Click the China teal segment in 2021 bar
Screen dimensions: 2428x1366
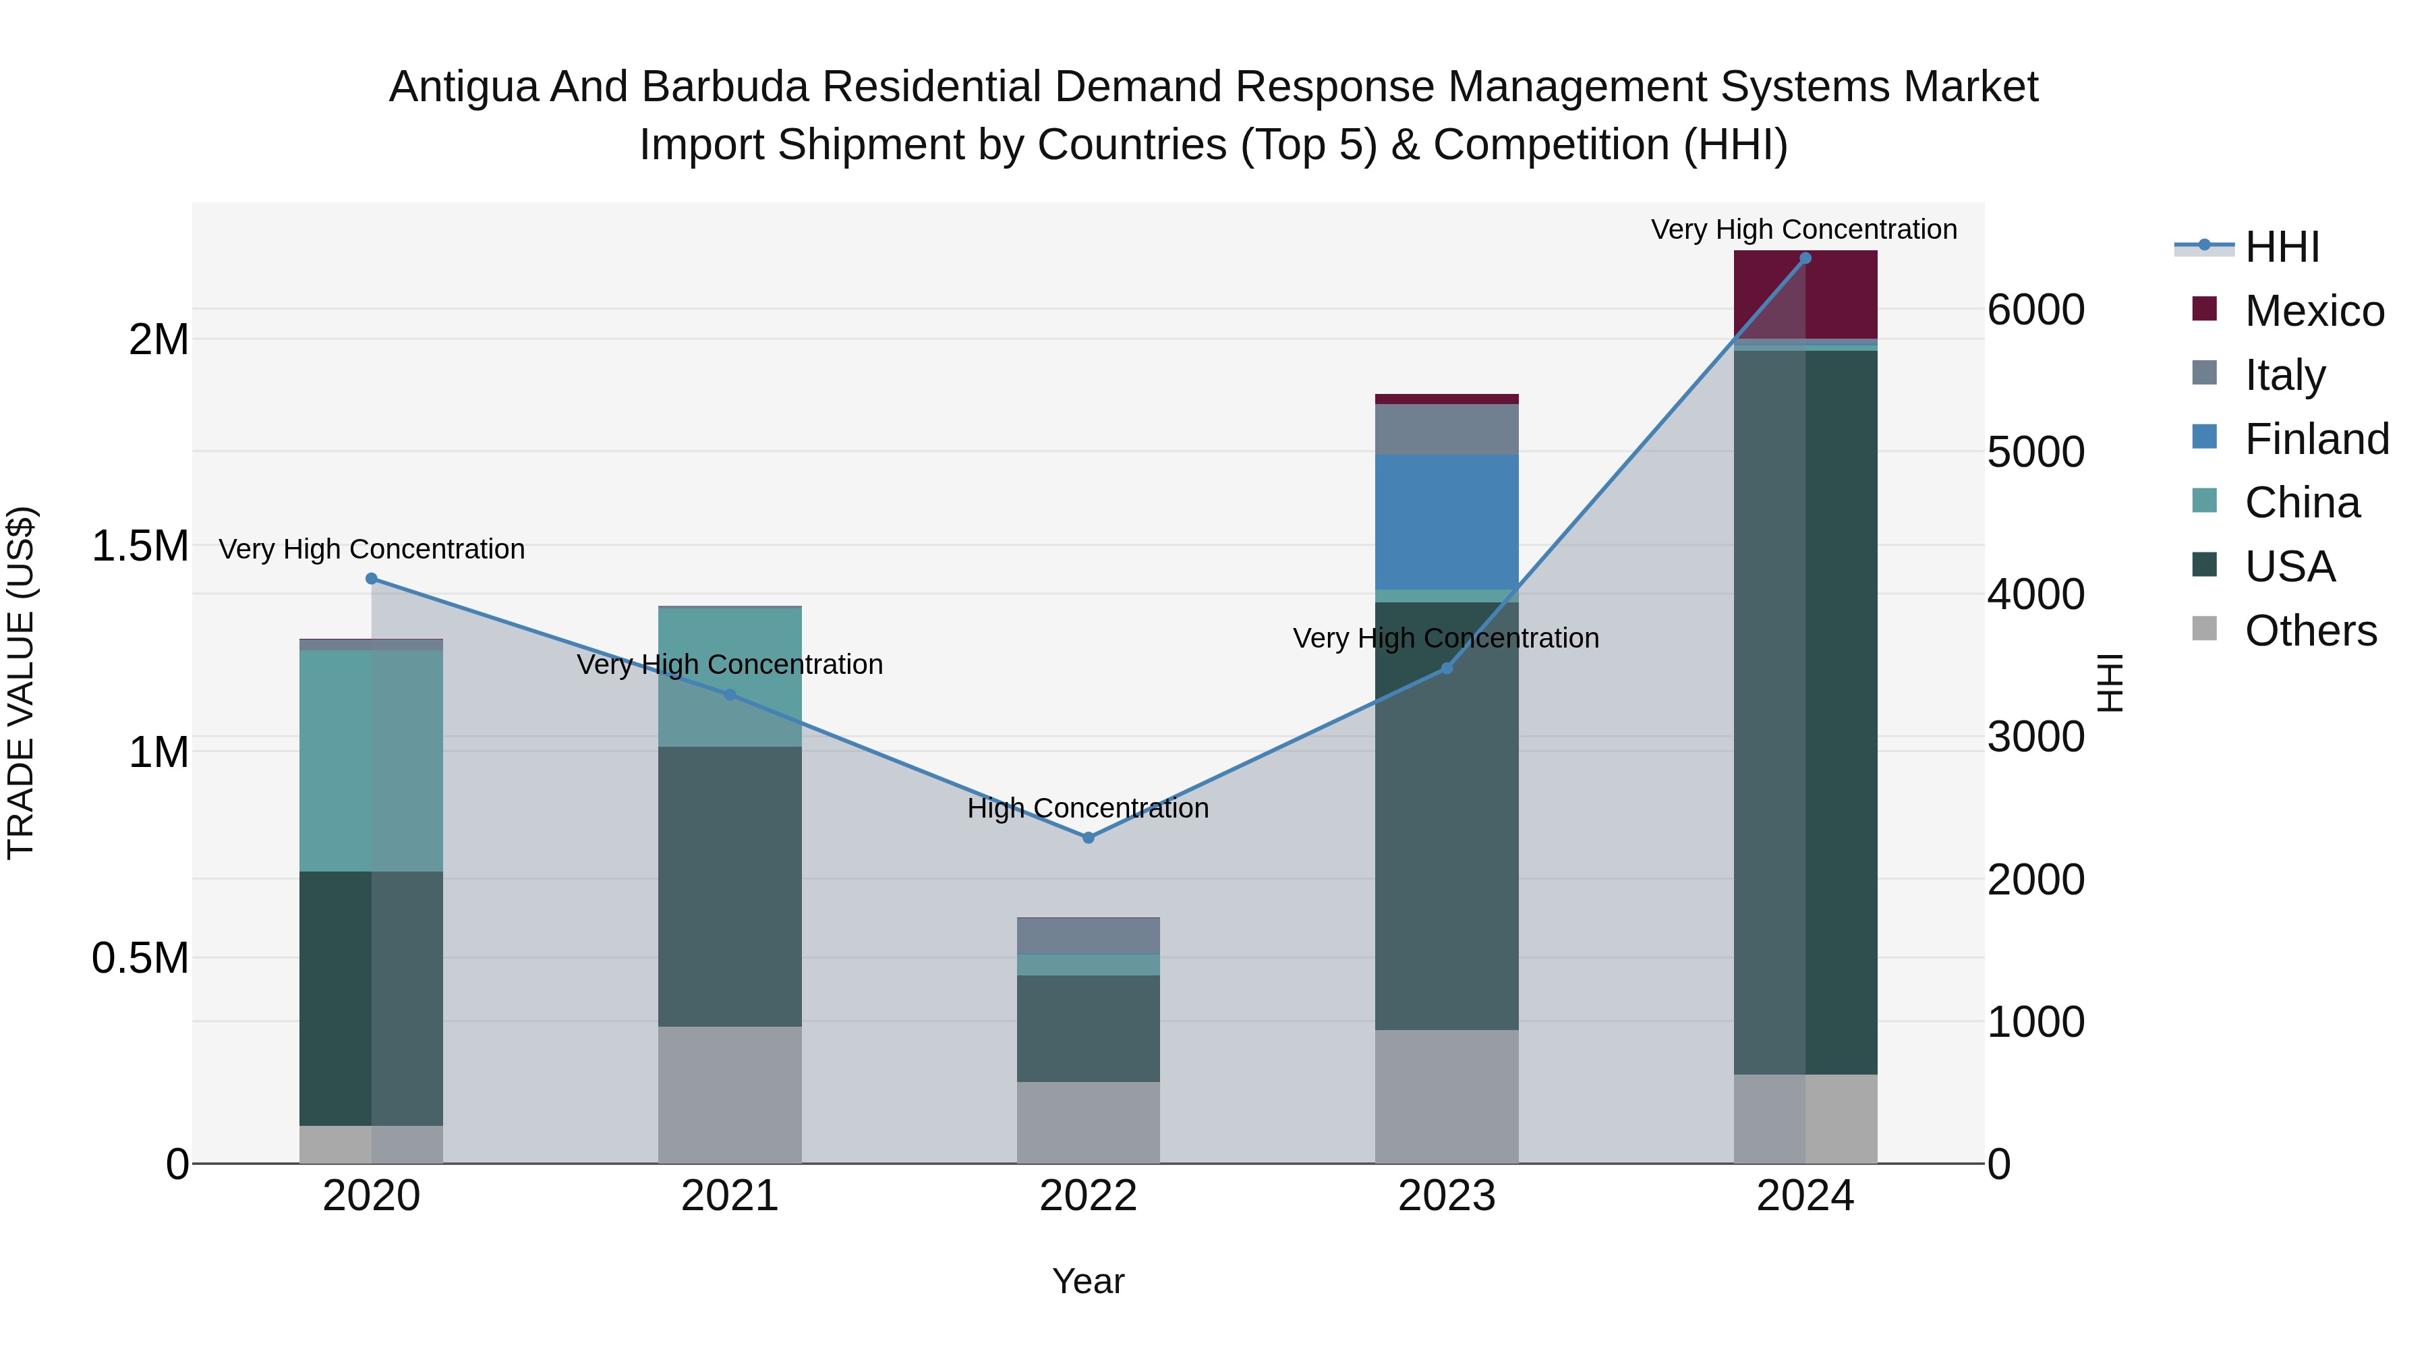click(730, 678)
